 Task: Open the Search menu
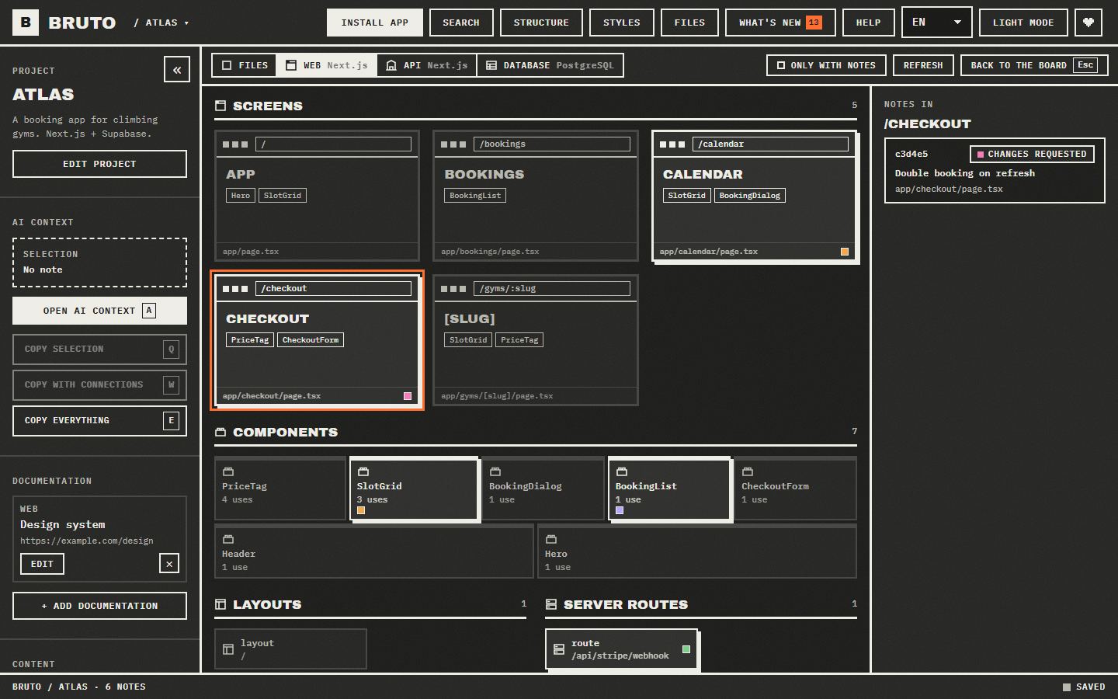(x=461, y=23)
